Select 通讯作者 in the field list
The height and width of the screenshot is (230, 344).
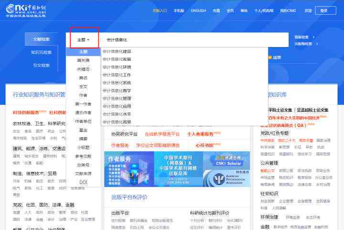pos(83,112)
